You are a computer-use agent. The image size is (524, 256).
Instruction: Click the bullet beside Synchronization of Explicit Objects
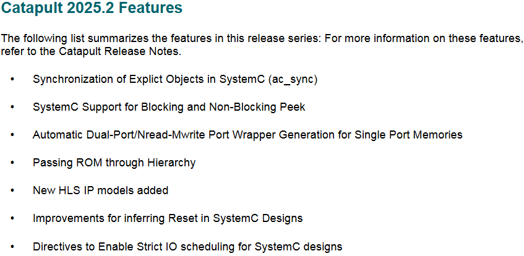click(x=13, y=80)
